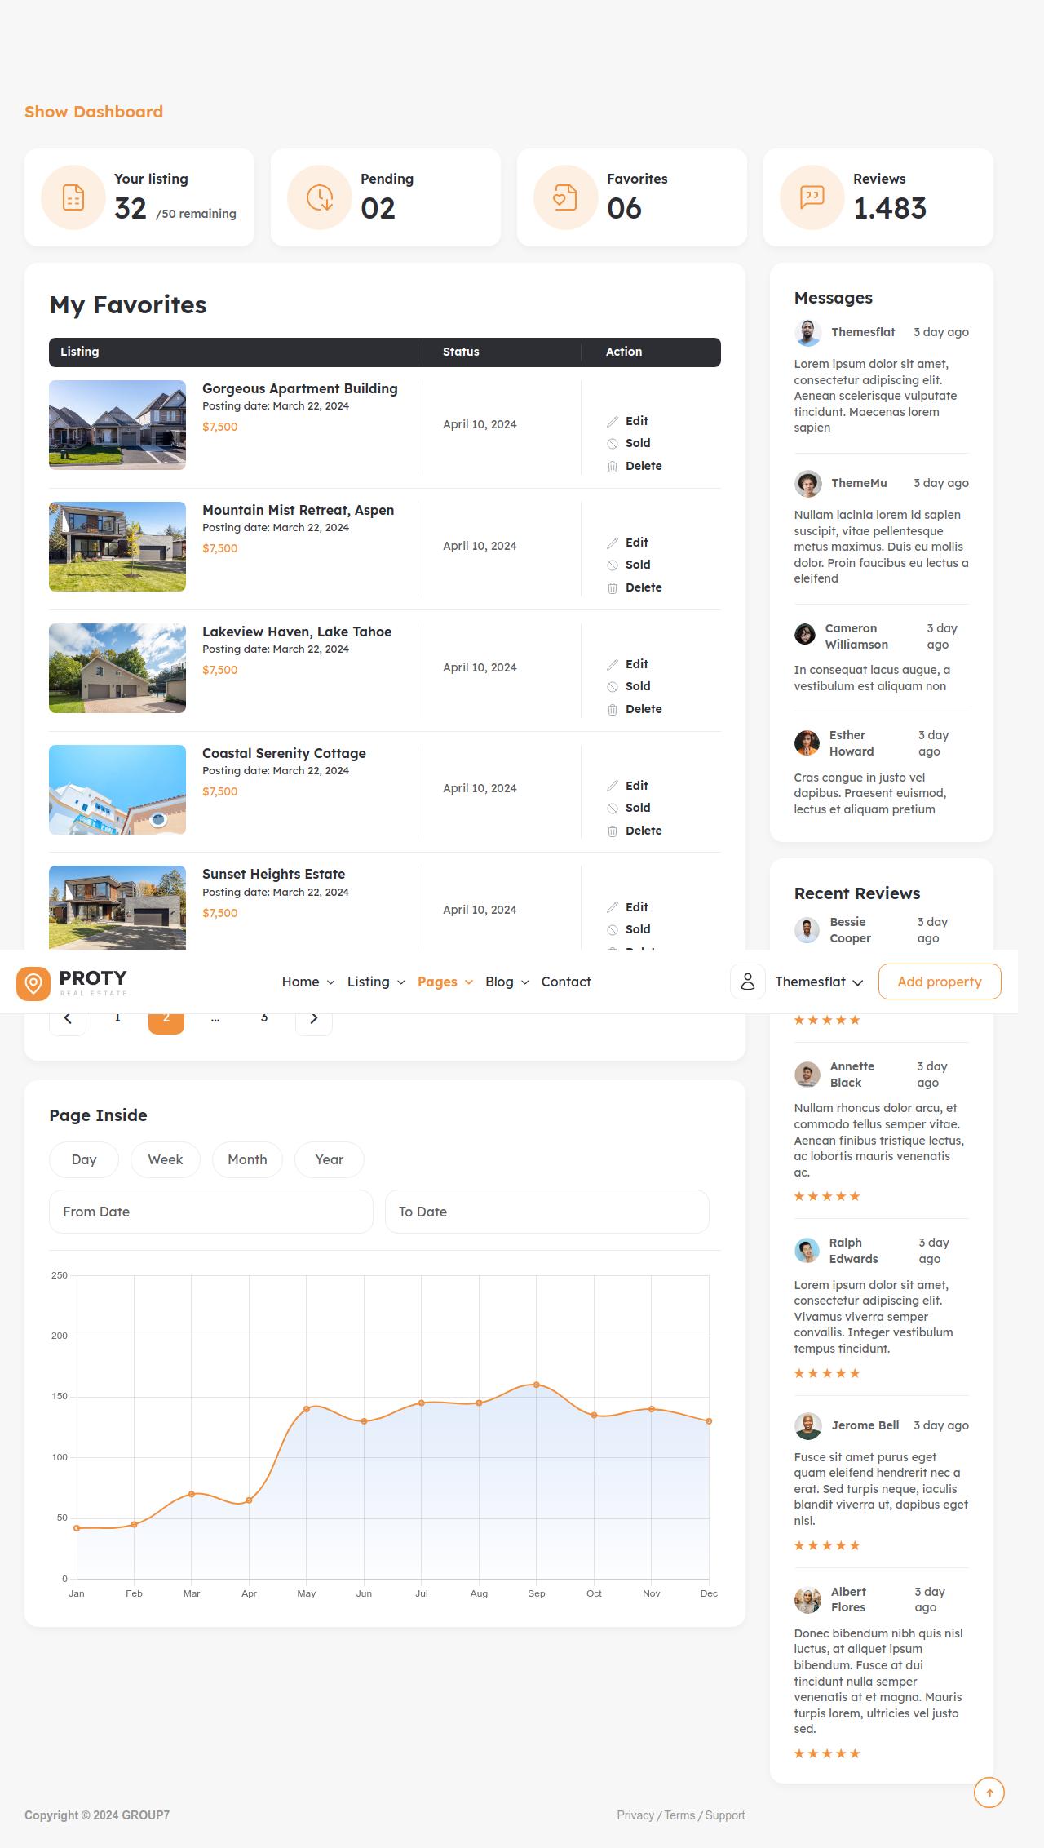Go to previous pagination page arrow

click(68, 1019)
